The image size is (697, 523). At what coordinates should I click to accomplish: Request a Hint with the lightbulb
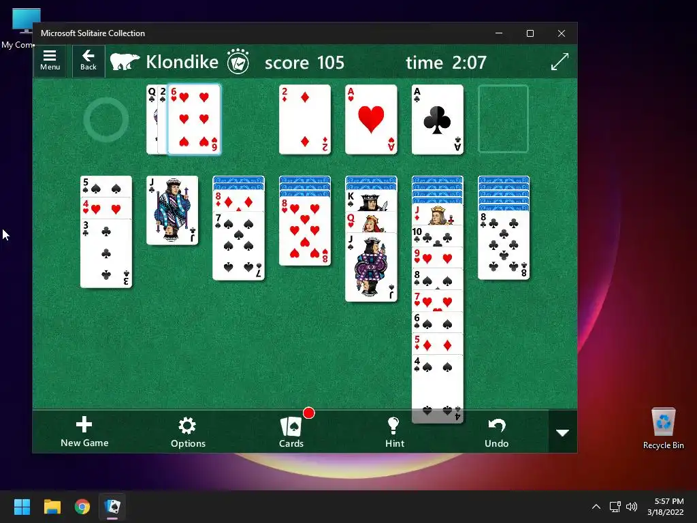[394, 432]
